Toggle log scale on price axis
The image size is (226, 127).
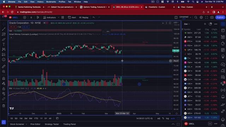click(167, 119)
